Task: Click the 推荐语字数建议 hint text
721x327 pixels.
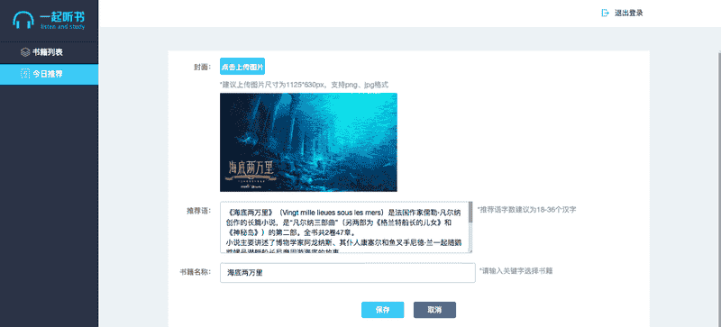Action: click(x=527, y=210)
